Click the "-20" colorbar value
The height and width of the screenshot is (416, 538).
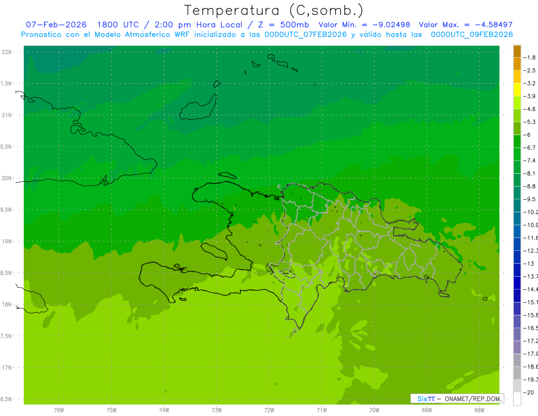(529, 392)
